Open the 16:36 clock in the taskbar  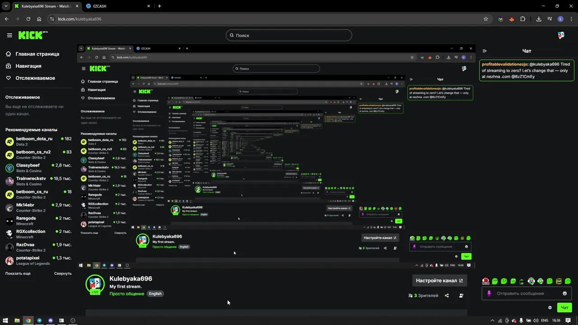tap(556, 320)
